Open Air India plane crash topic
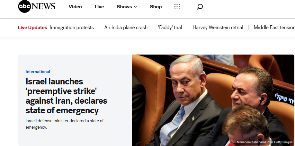 [126, 28]
